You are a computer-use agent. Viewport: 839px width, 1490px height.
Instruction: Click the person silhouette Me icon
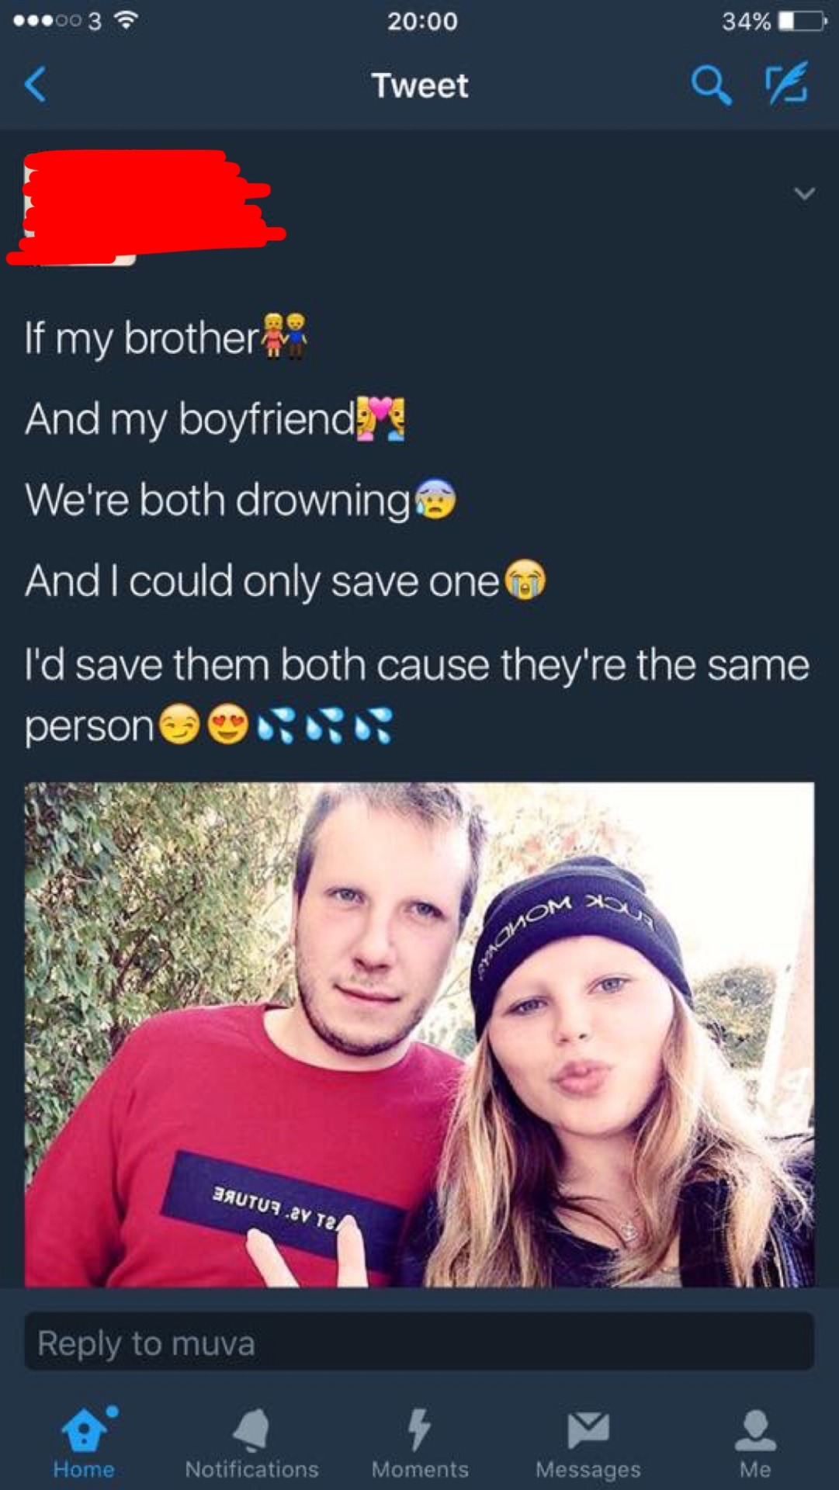755,1430
